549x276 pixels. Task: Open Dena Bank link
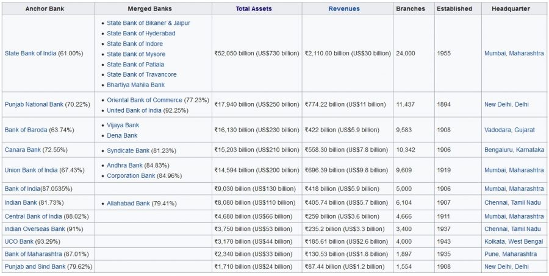(122, 136)
